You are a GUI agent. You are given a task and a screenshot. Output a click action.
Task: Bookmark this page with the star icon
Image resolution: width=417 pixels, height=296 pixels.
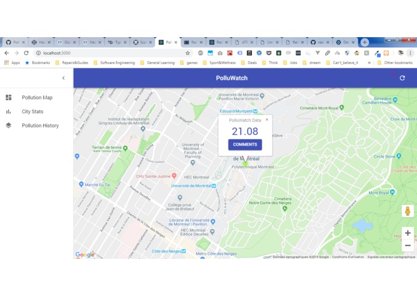pos(187,53)
